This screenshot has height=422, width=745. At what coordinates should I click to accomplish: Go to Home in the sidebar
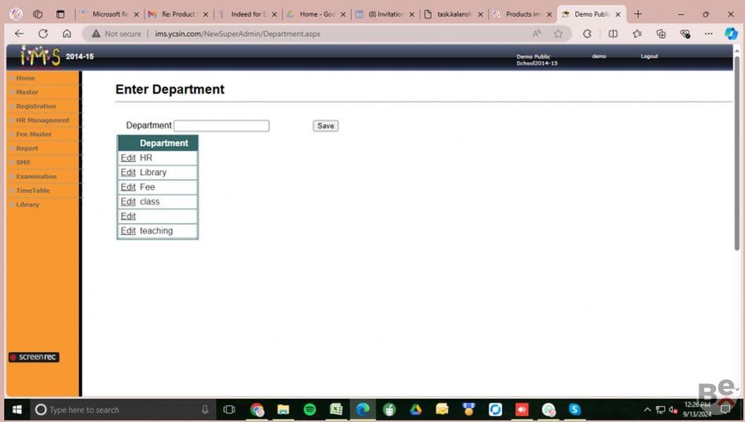[25, 78]
